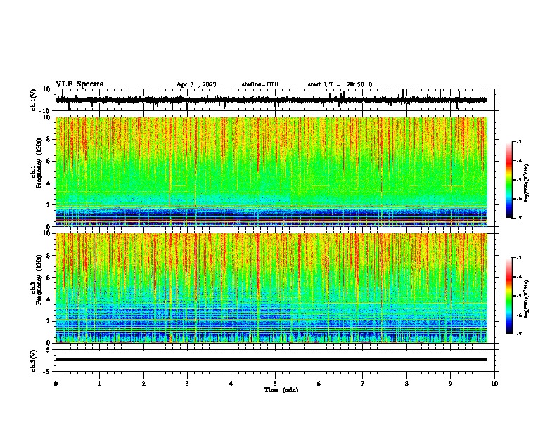Select the "start UT = 20:50:0" header text
The height and width of the screenshot is (430, 557).
point(340,84)
